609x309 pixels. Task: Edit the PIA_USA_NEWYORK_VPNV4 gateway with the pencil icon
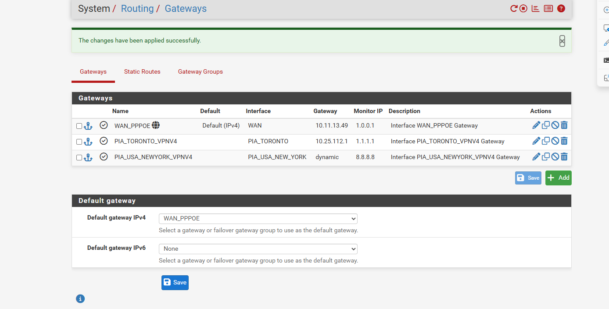point(536,157)
